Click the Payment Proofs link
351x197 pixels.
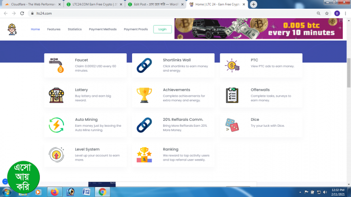(x=136, y=29)
